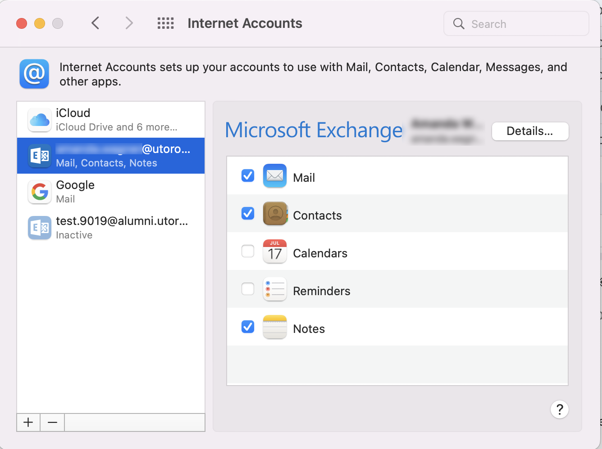Go forward with the right chevron arrow
This screenshot has width=602, height=449.
(x=129, y=23)
